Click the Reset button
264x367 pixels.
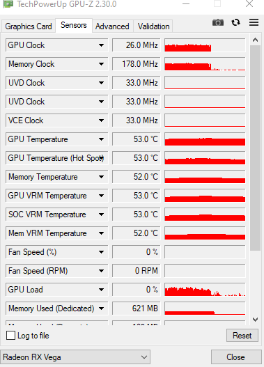(242, 336)
